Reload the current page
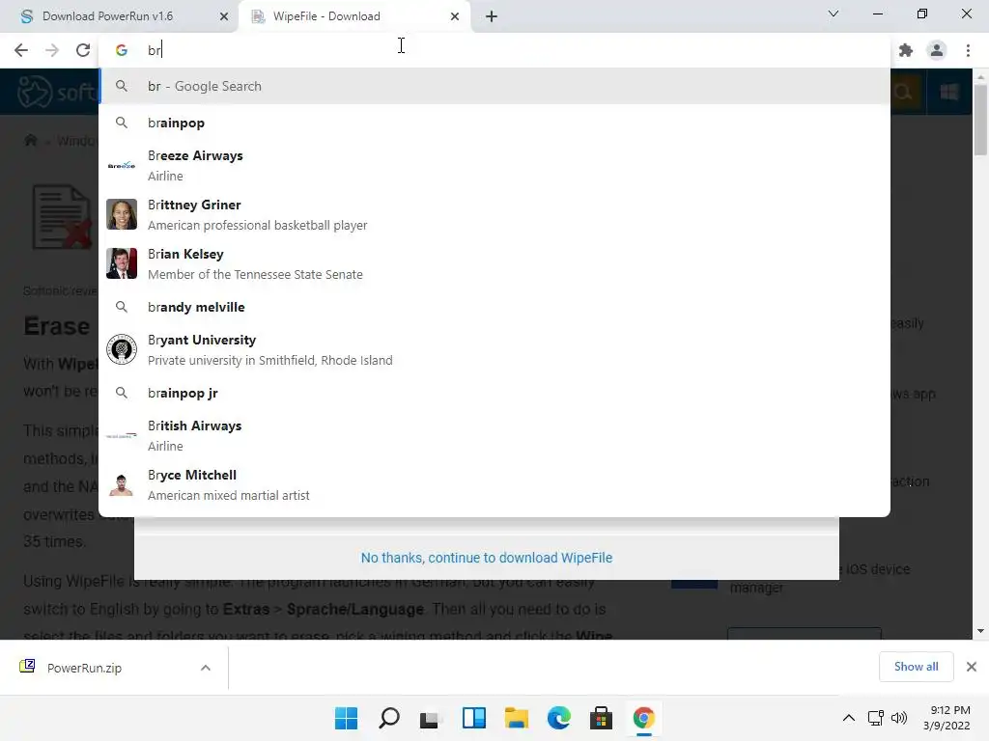This screenshot has height=741, width=989. tap(83, 50)
